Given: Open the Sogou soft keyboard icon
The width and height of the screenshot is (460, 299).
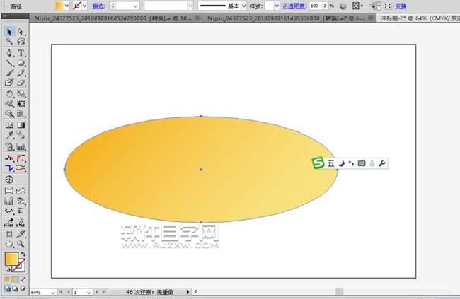Looking at the screenshot, I should point(362,163).
